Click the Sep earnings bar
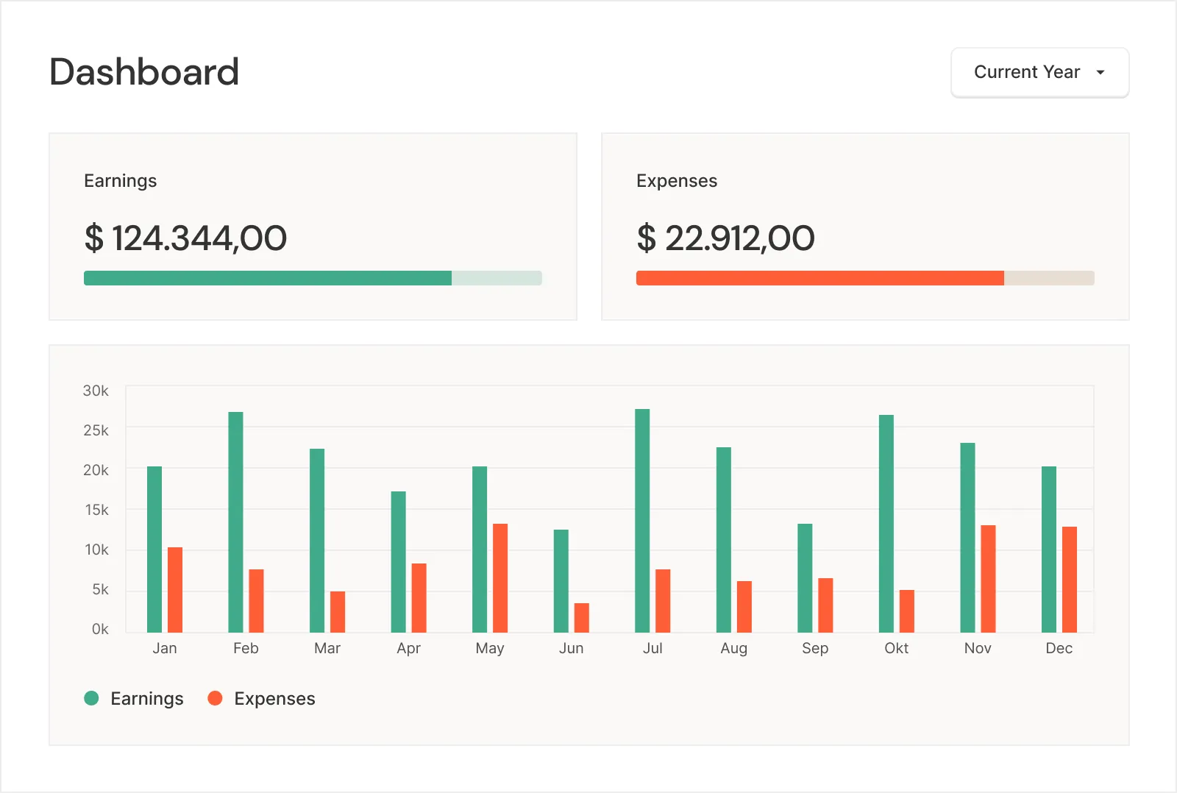Viewport: 1177px width, 793px height. (x=805, y=578)
